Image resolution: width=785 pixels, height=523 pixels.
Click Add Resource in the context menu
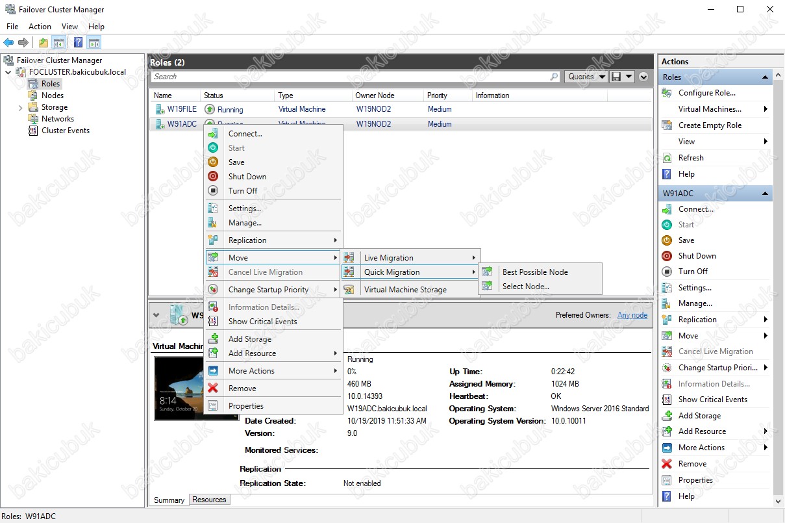click(273, 353)
